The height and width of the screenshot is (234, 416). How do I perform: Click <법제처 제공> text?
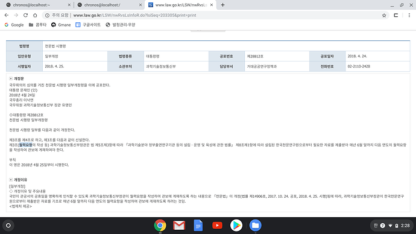point(20,206)
